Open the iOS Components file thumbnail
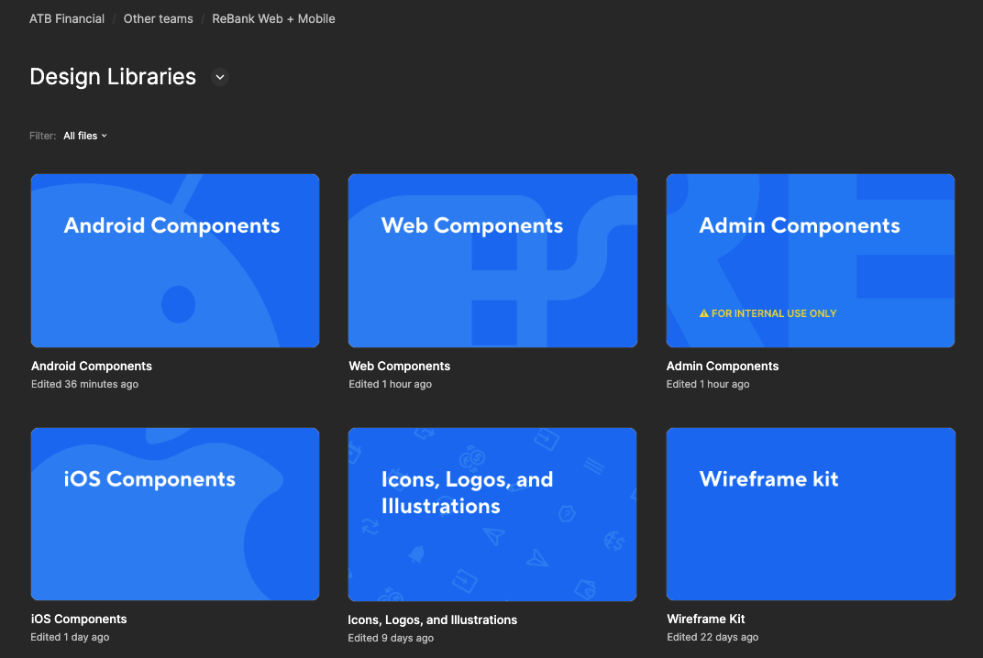This screenshot has width=983, height=658. (x=175, y=514)
